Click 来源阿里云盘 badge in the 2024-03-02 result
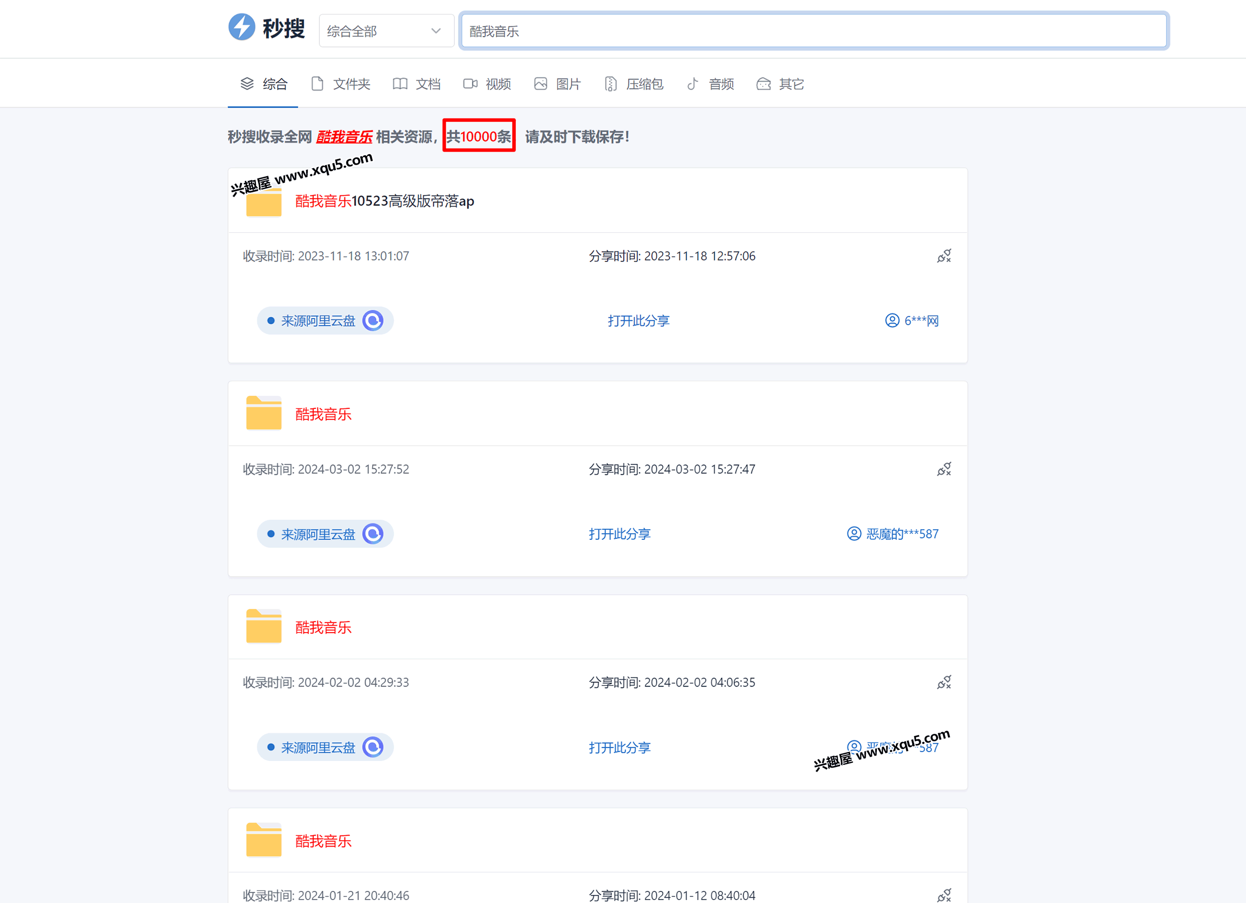Image resolution: width=1246 pixels, height=903 pixels. pos(325,534)
